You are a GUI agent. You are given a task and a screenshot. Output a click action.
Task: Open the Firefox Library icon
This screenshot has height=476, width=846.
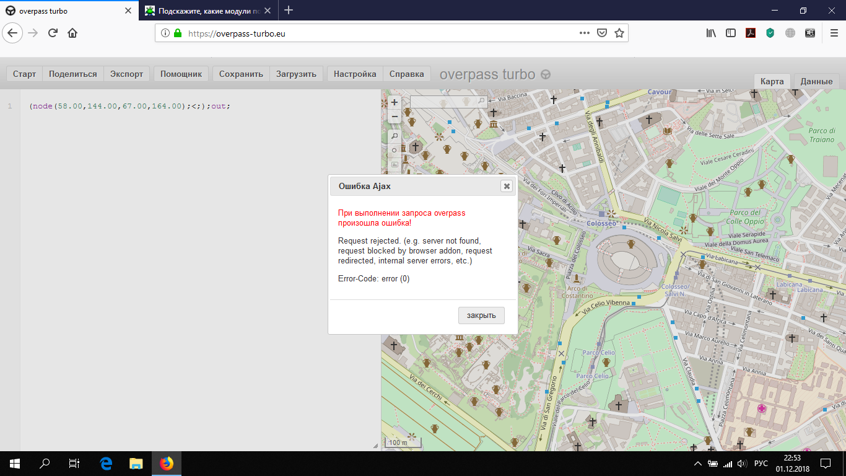[x=711, y=33]
